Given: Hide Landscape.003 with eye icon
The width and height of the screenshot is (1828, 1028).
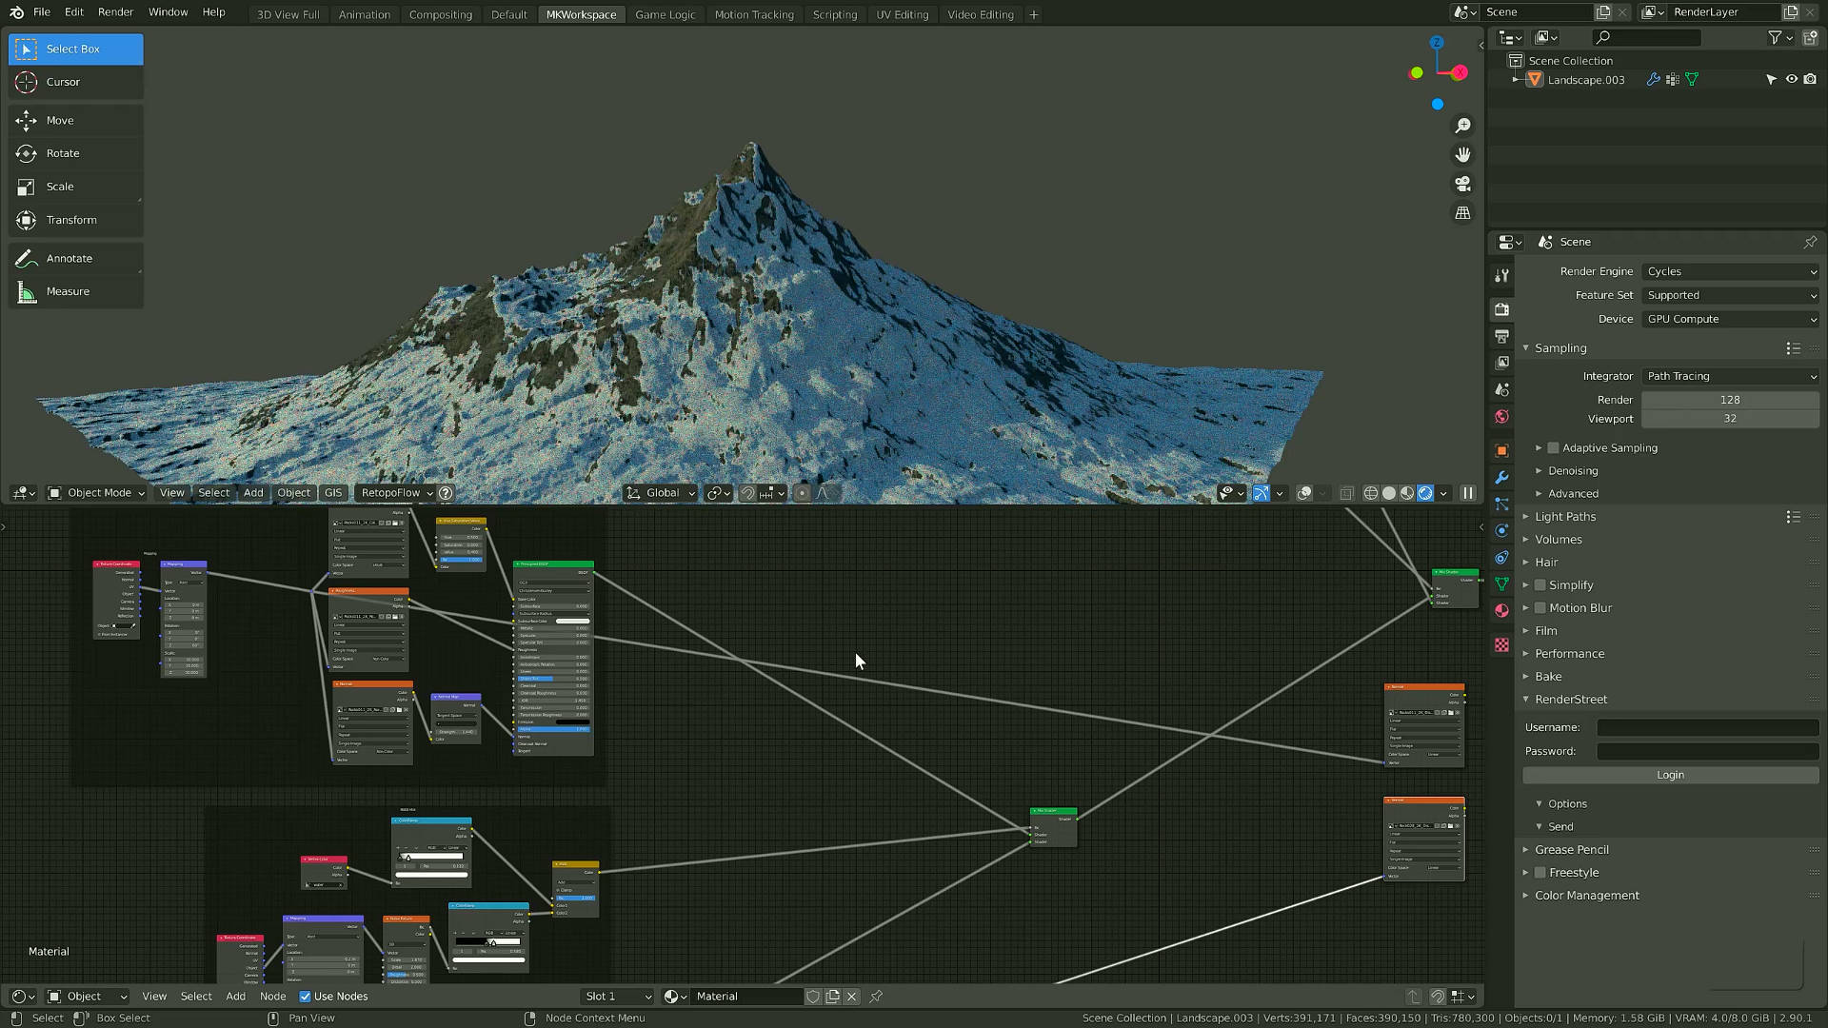Looking at the screenshot, I should pos(1791,80).
